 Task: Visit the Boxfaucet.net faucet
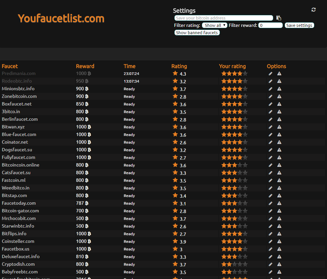pyautogui.click(x=17, y=104)
